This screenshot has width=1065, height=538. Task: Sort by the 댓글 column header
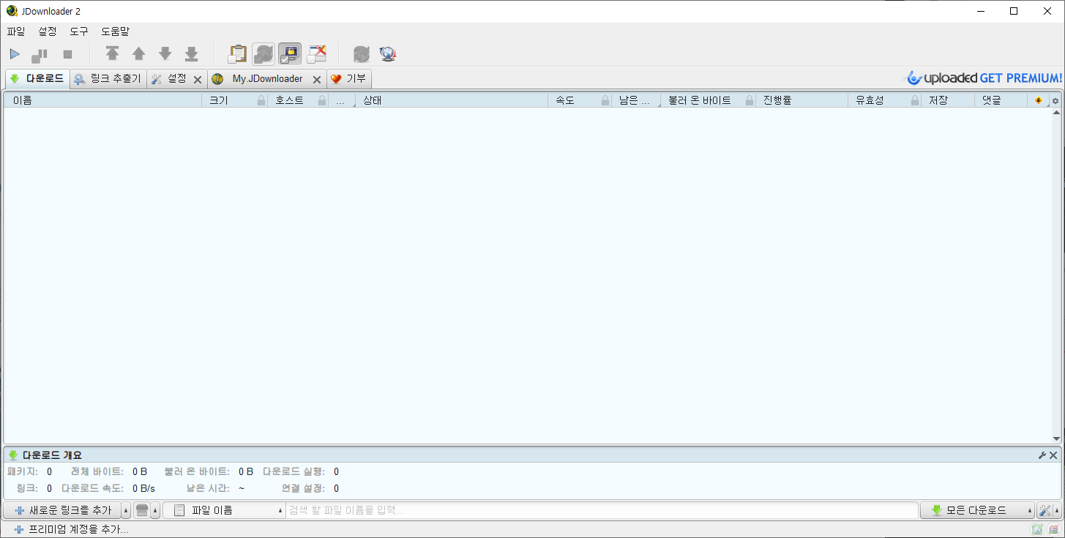click(1001, 100)
